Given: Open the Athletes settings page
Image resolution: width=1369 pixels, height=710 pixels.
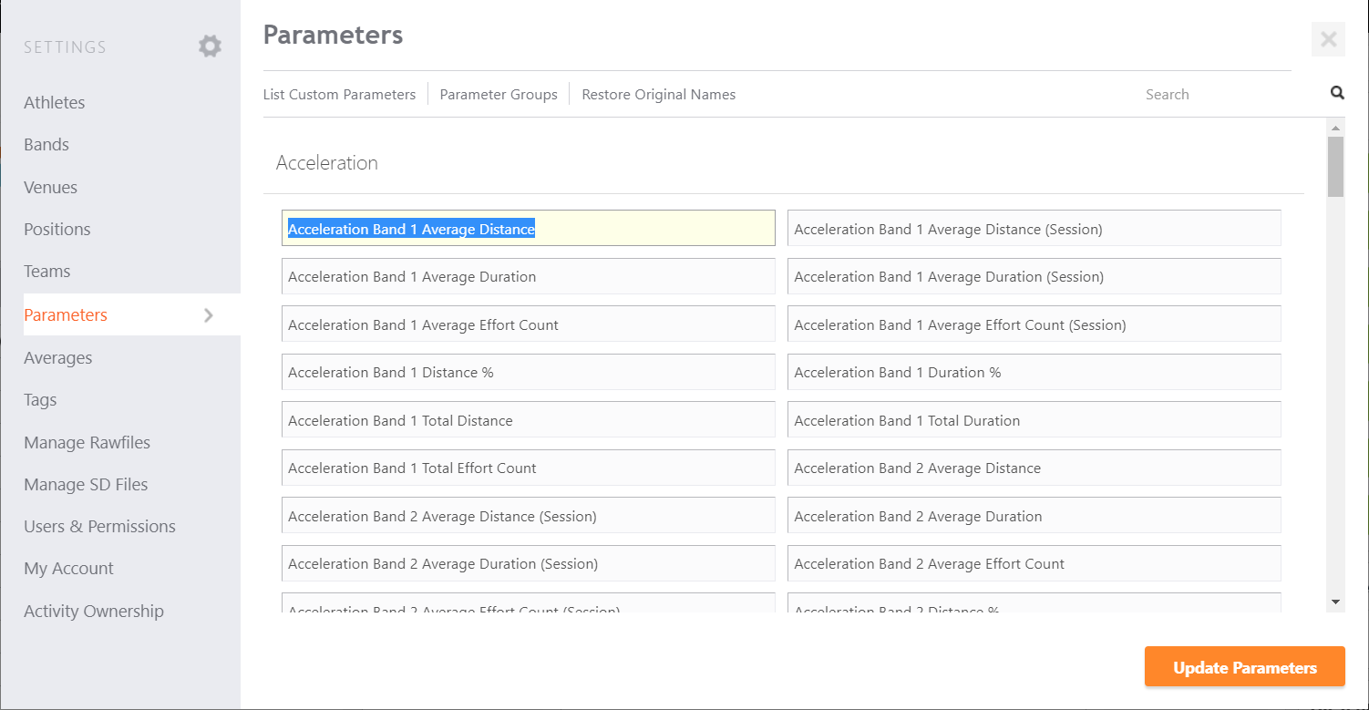Looking at the screenshot, I should (55, 103).
